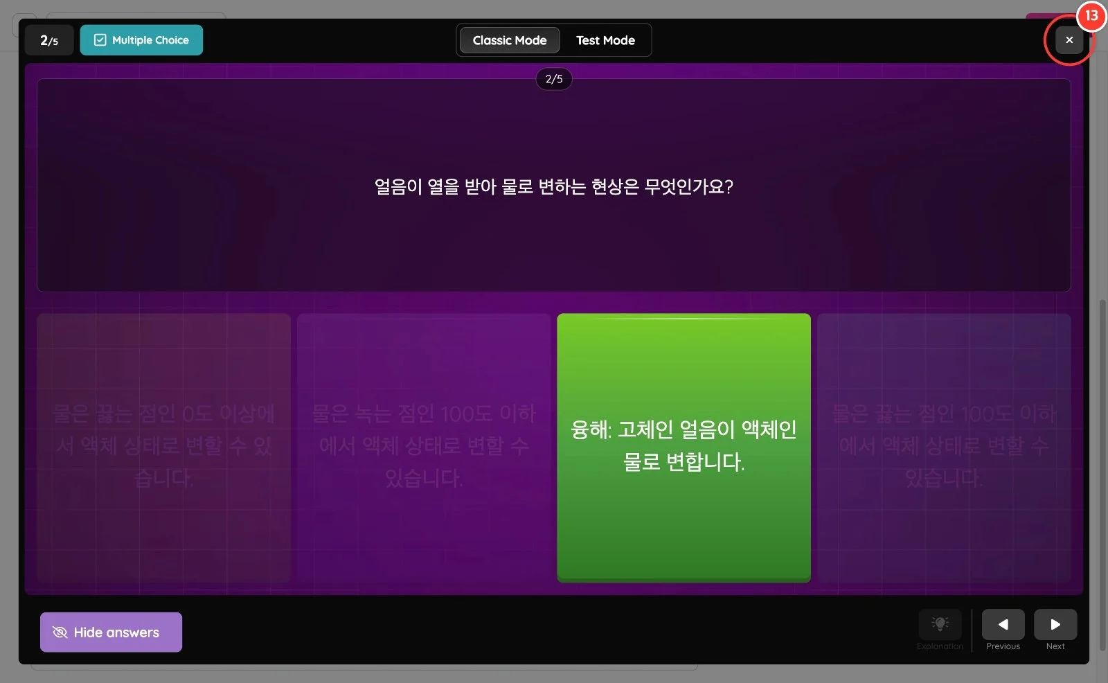Go back to the Previous question
The image size is (1108, 683).
point(1003,625)
